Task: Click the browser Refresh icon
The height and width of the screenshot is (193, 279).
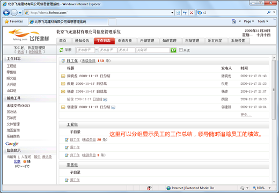Action: click(x=185, y=13)
